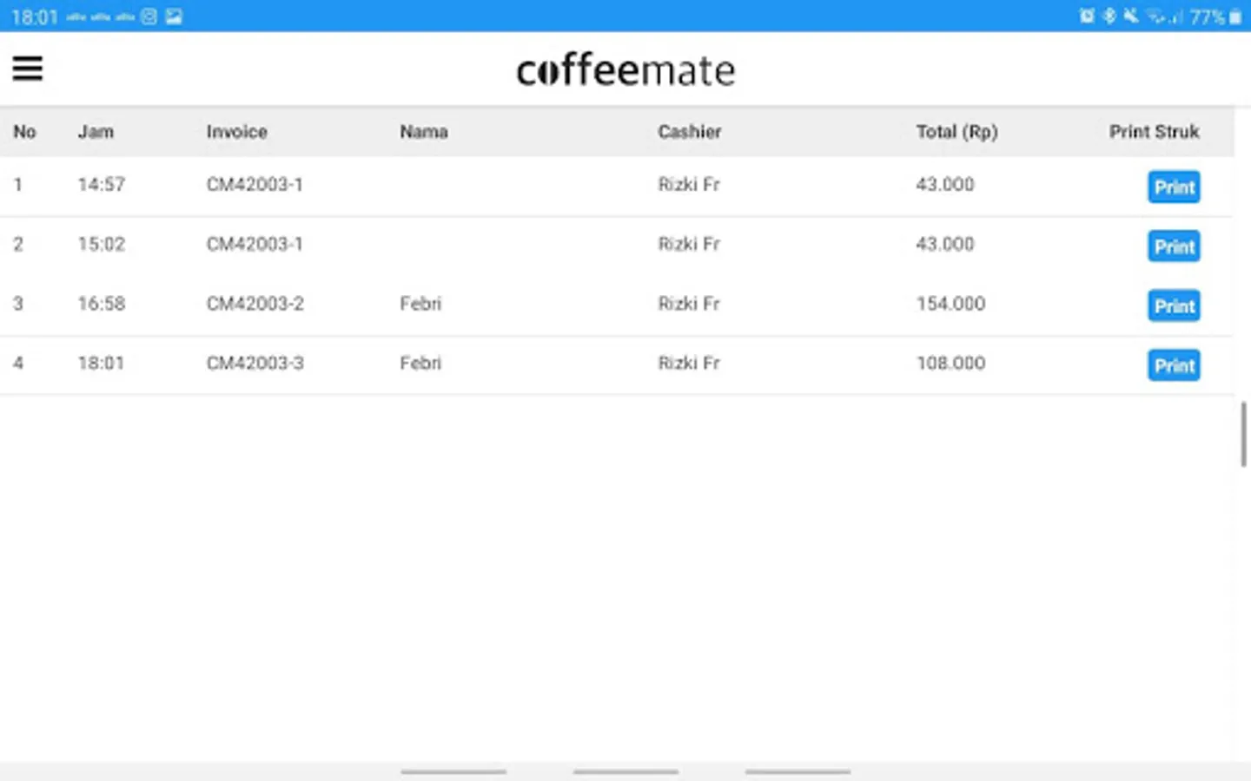This screenshot has height=781, width=1251.
Task: Tap the mute status icon
Action: [1130, 16]
